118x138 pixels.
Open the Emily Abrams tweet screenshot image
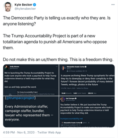tap(31, 80)
